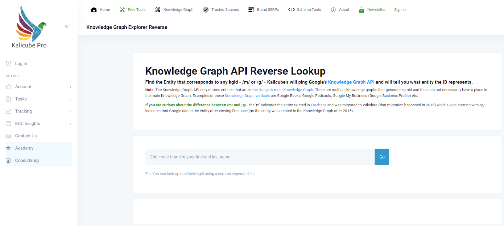Click the Contact Us envelope icon
Viewport: 504px width, 226px height.
(x=9, y=136)
